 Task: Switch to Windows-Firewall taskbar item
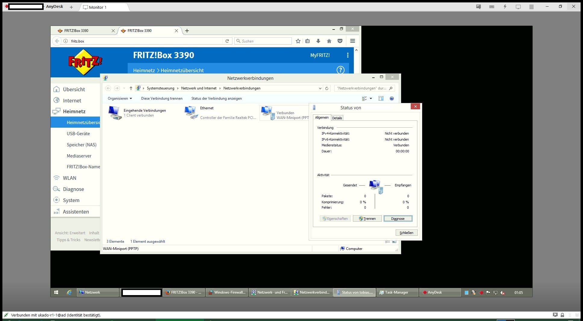pyautogui.click(x=227, y=292)
